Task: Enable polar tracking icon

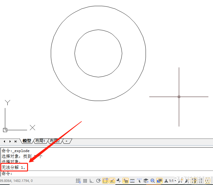Action: (x=98, y=181)
